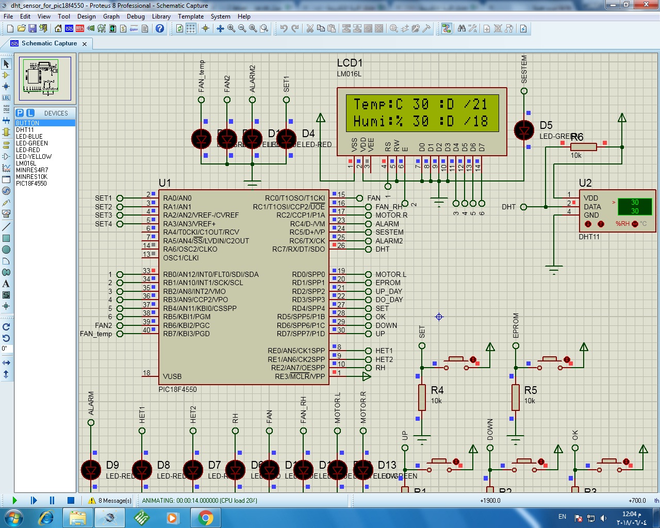Click the Pan/center at cursor icon

tap(220, 29)
